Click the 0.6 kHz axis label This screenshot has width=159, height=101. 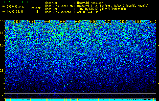pos(2,96)
